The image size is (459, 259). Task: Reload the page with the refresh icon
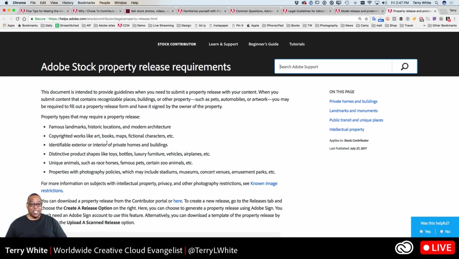(18, 19)
